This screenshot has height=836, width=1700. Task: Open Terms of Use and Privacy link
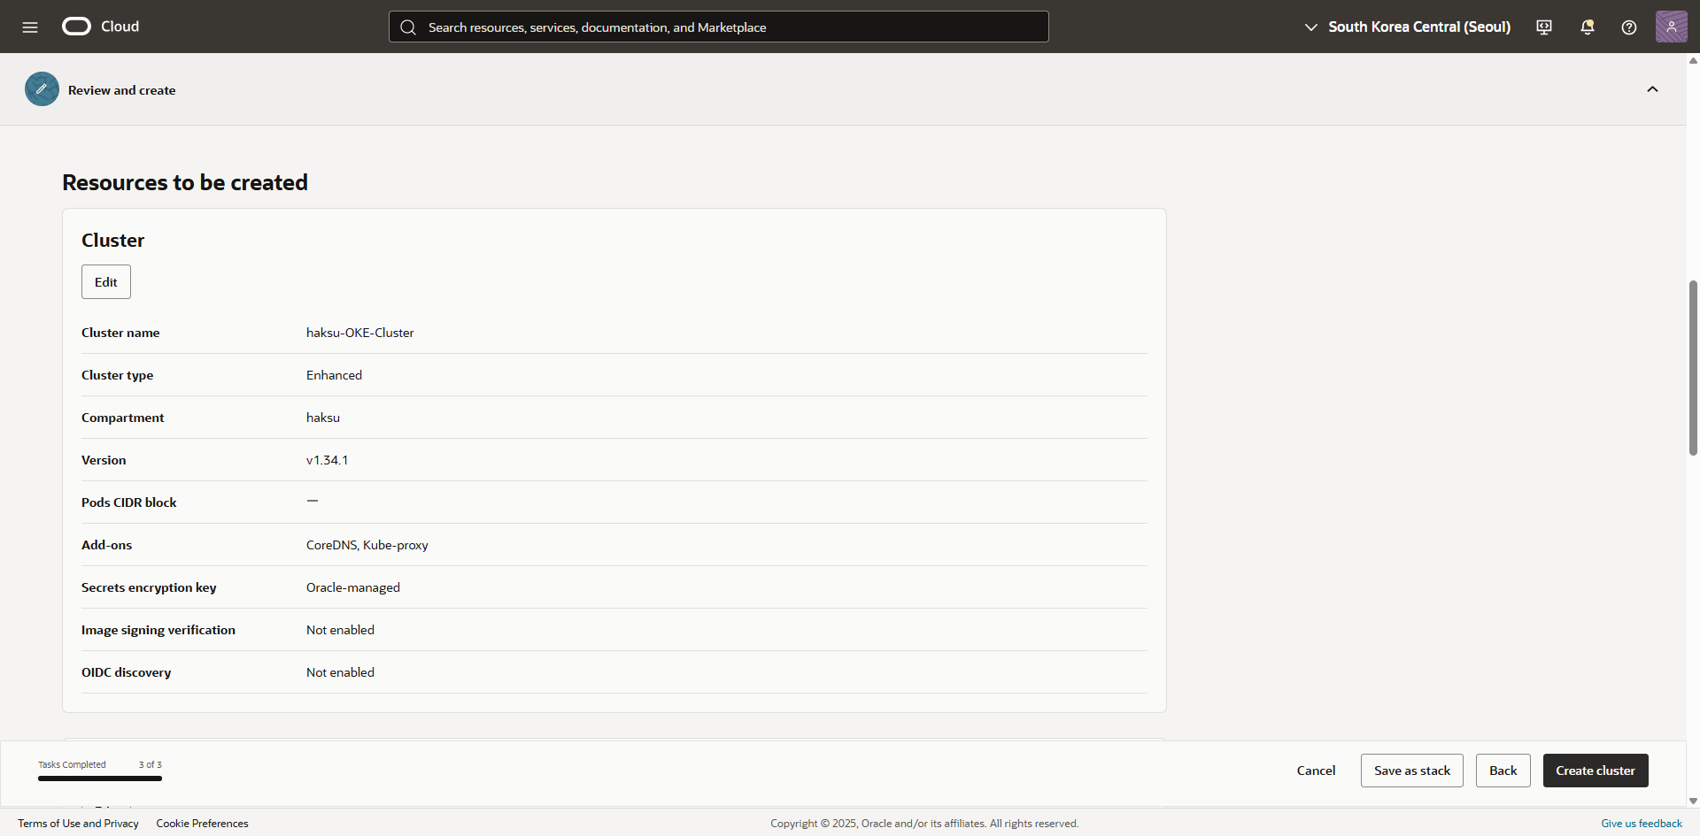(x=78, y=824)
